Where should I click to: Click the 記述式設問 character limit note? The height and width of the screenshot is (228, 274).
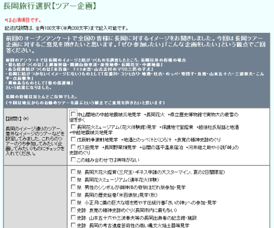click(x=67, y=28)
